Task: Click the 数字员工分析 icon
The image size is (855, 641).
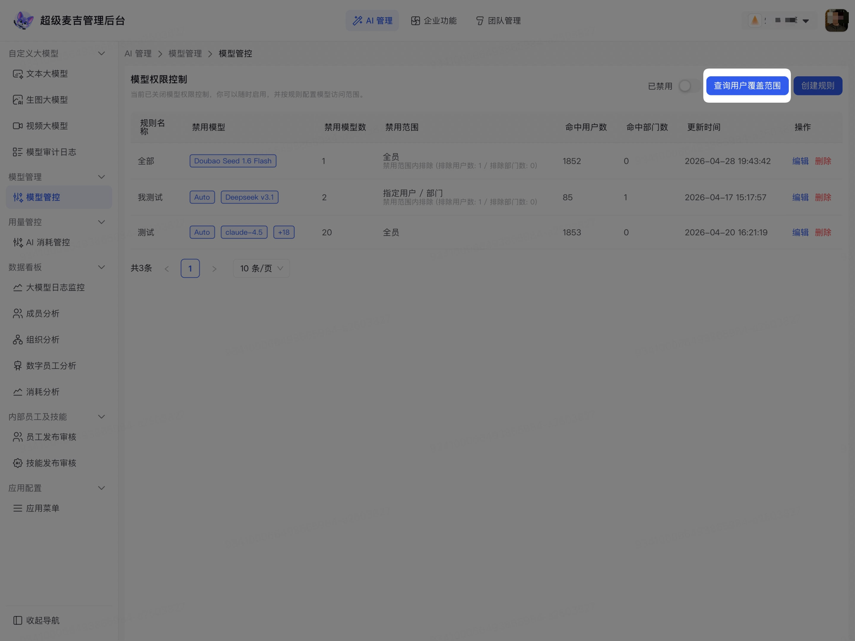Action: point(18,366)
